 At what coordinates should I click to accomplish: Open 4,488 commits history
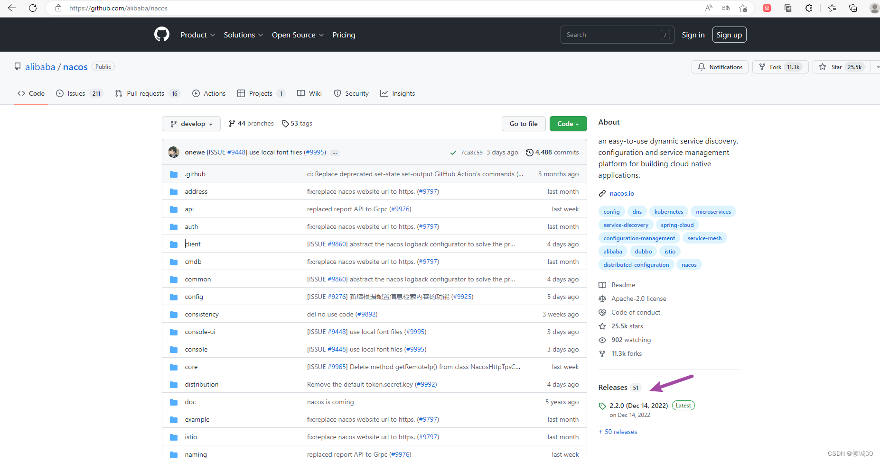tap(552, 152)
